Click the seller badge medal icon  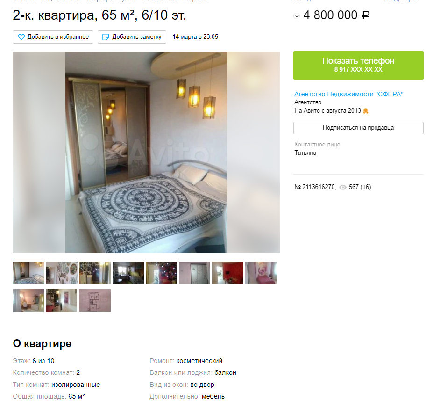coord(366,111)
